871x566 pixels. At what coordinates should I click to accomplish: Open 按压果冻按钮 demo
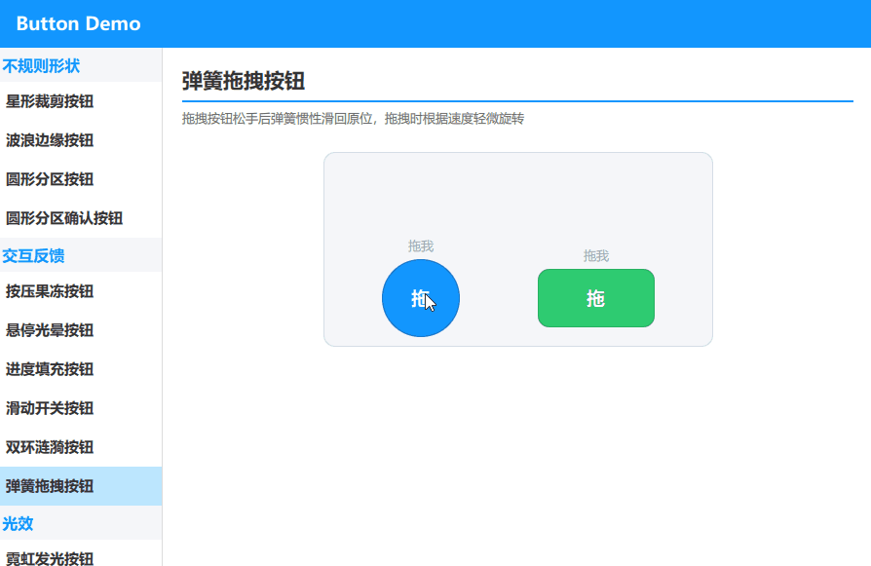(x=81, y=291)
